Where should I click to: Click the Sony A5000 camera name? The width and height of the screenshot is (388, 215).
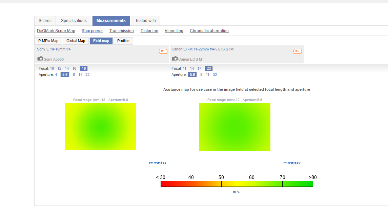(54, 59)
